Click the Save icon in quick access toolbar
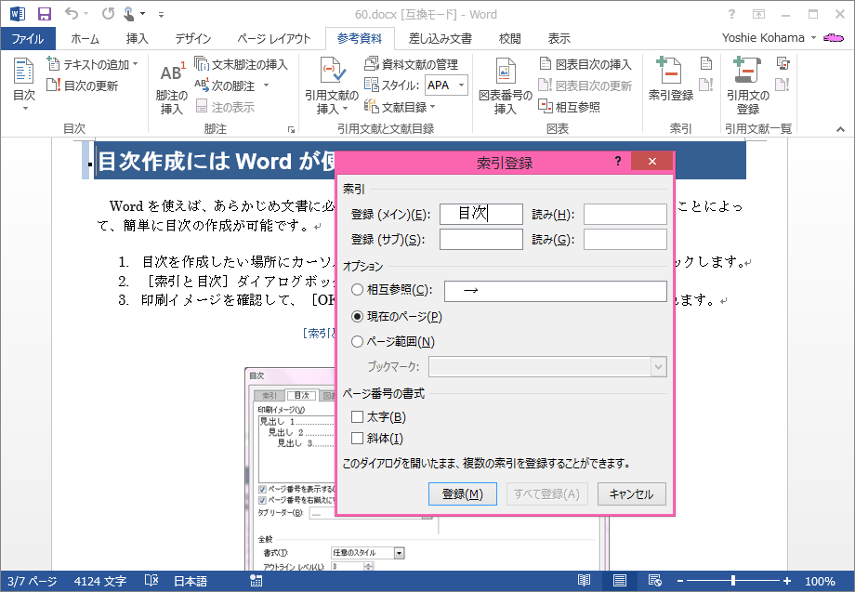This screenshot has height=592, width=855. (45, 14)
